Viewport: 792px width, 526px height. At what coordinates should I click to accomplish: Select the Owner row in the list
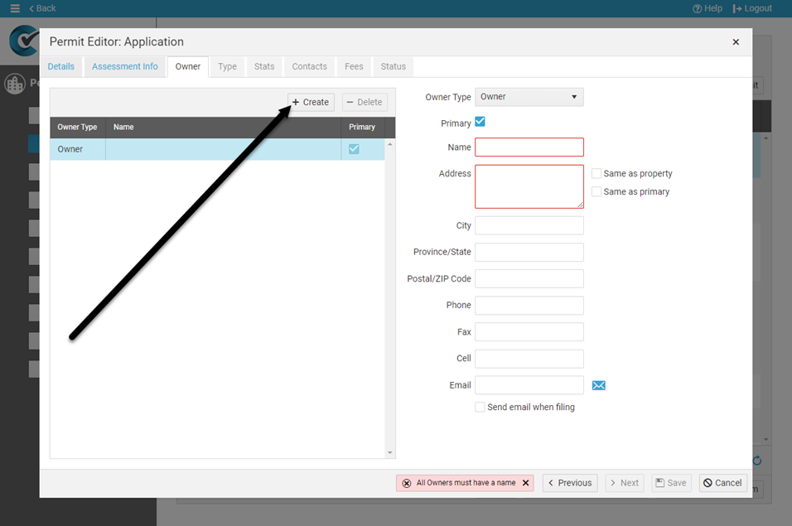click(195, 149)
